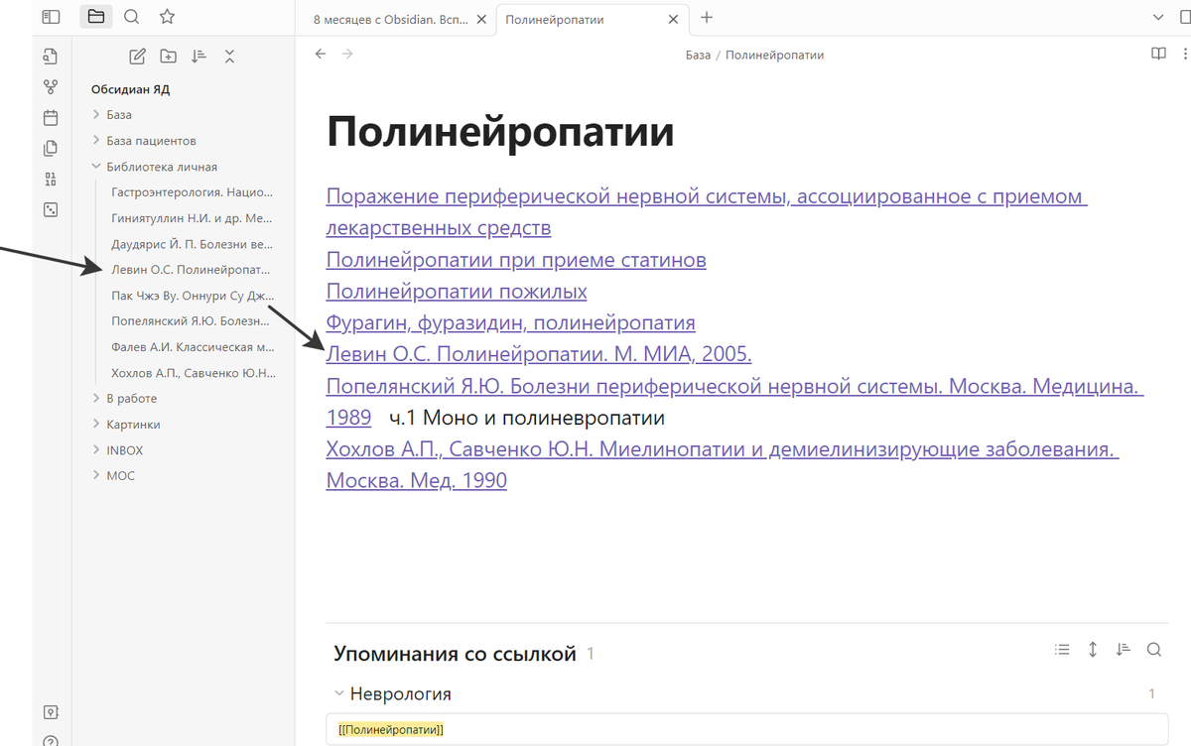1191x746 pixels.
Task: Open the sidebar search tab
Action: point(131,17)
